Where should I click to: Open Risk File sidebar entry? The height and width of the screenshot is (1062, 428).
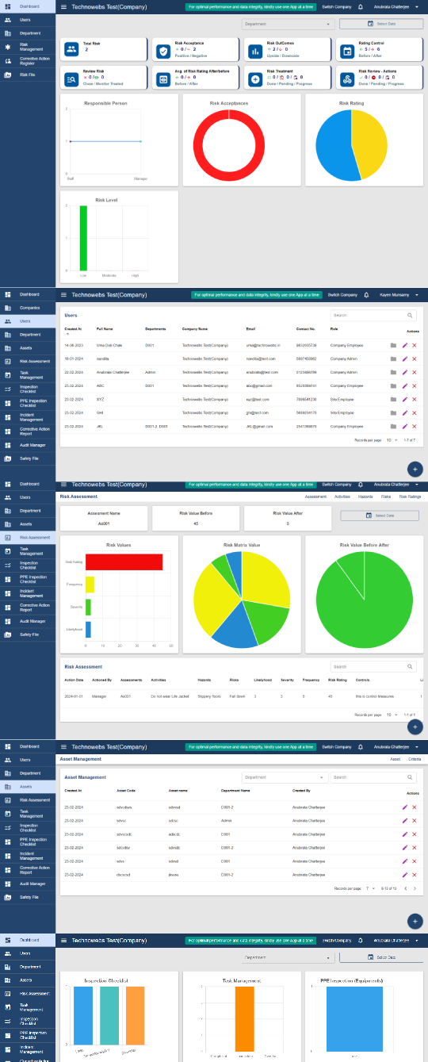(28, 75)
